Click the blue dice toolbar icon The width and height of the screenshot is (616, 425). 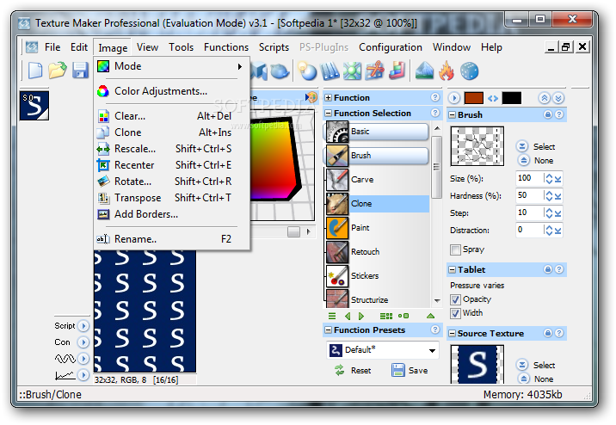(469, 71)
